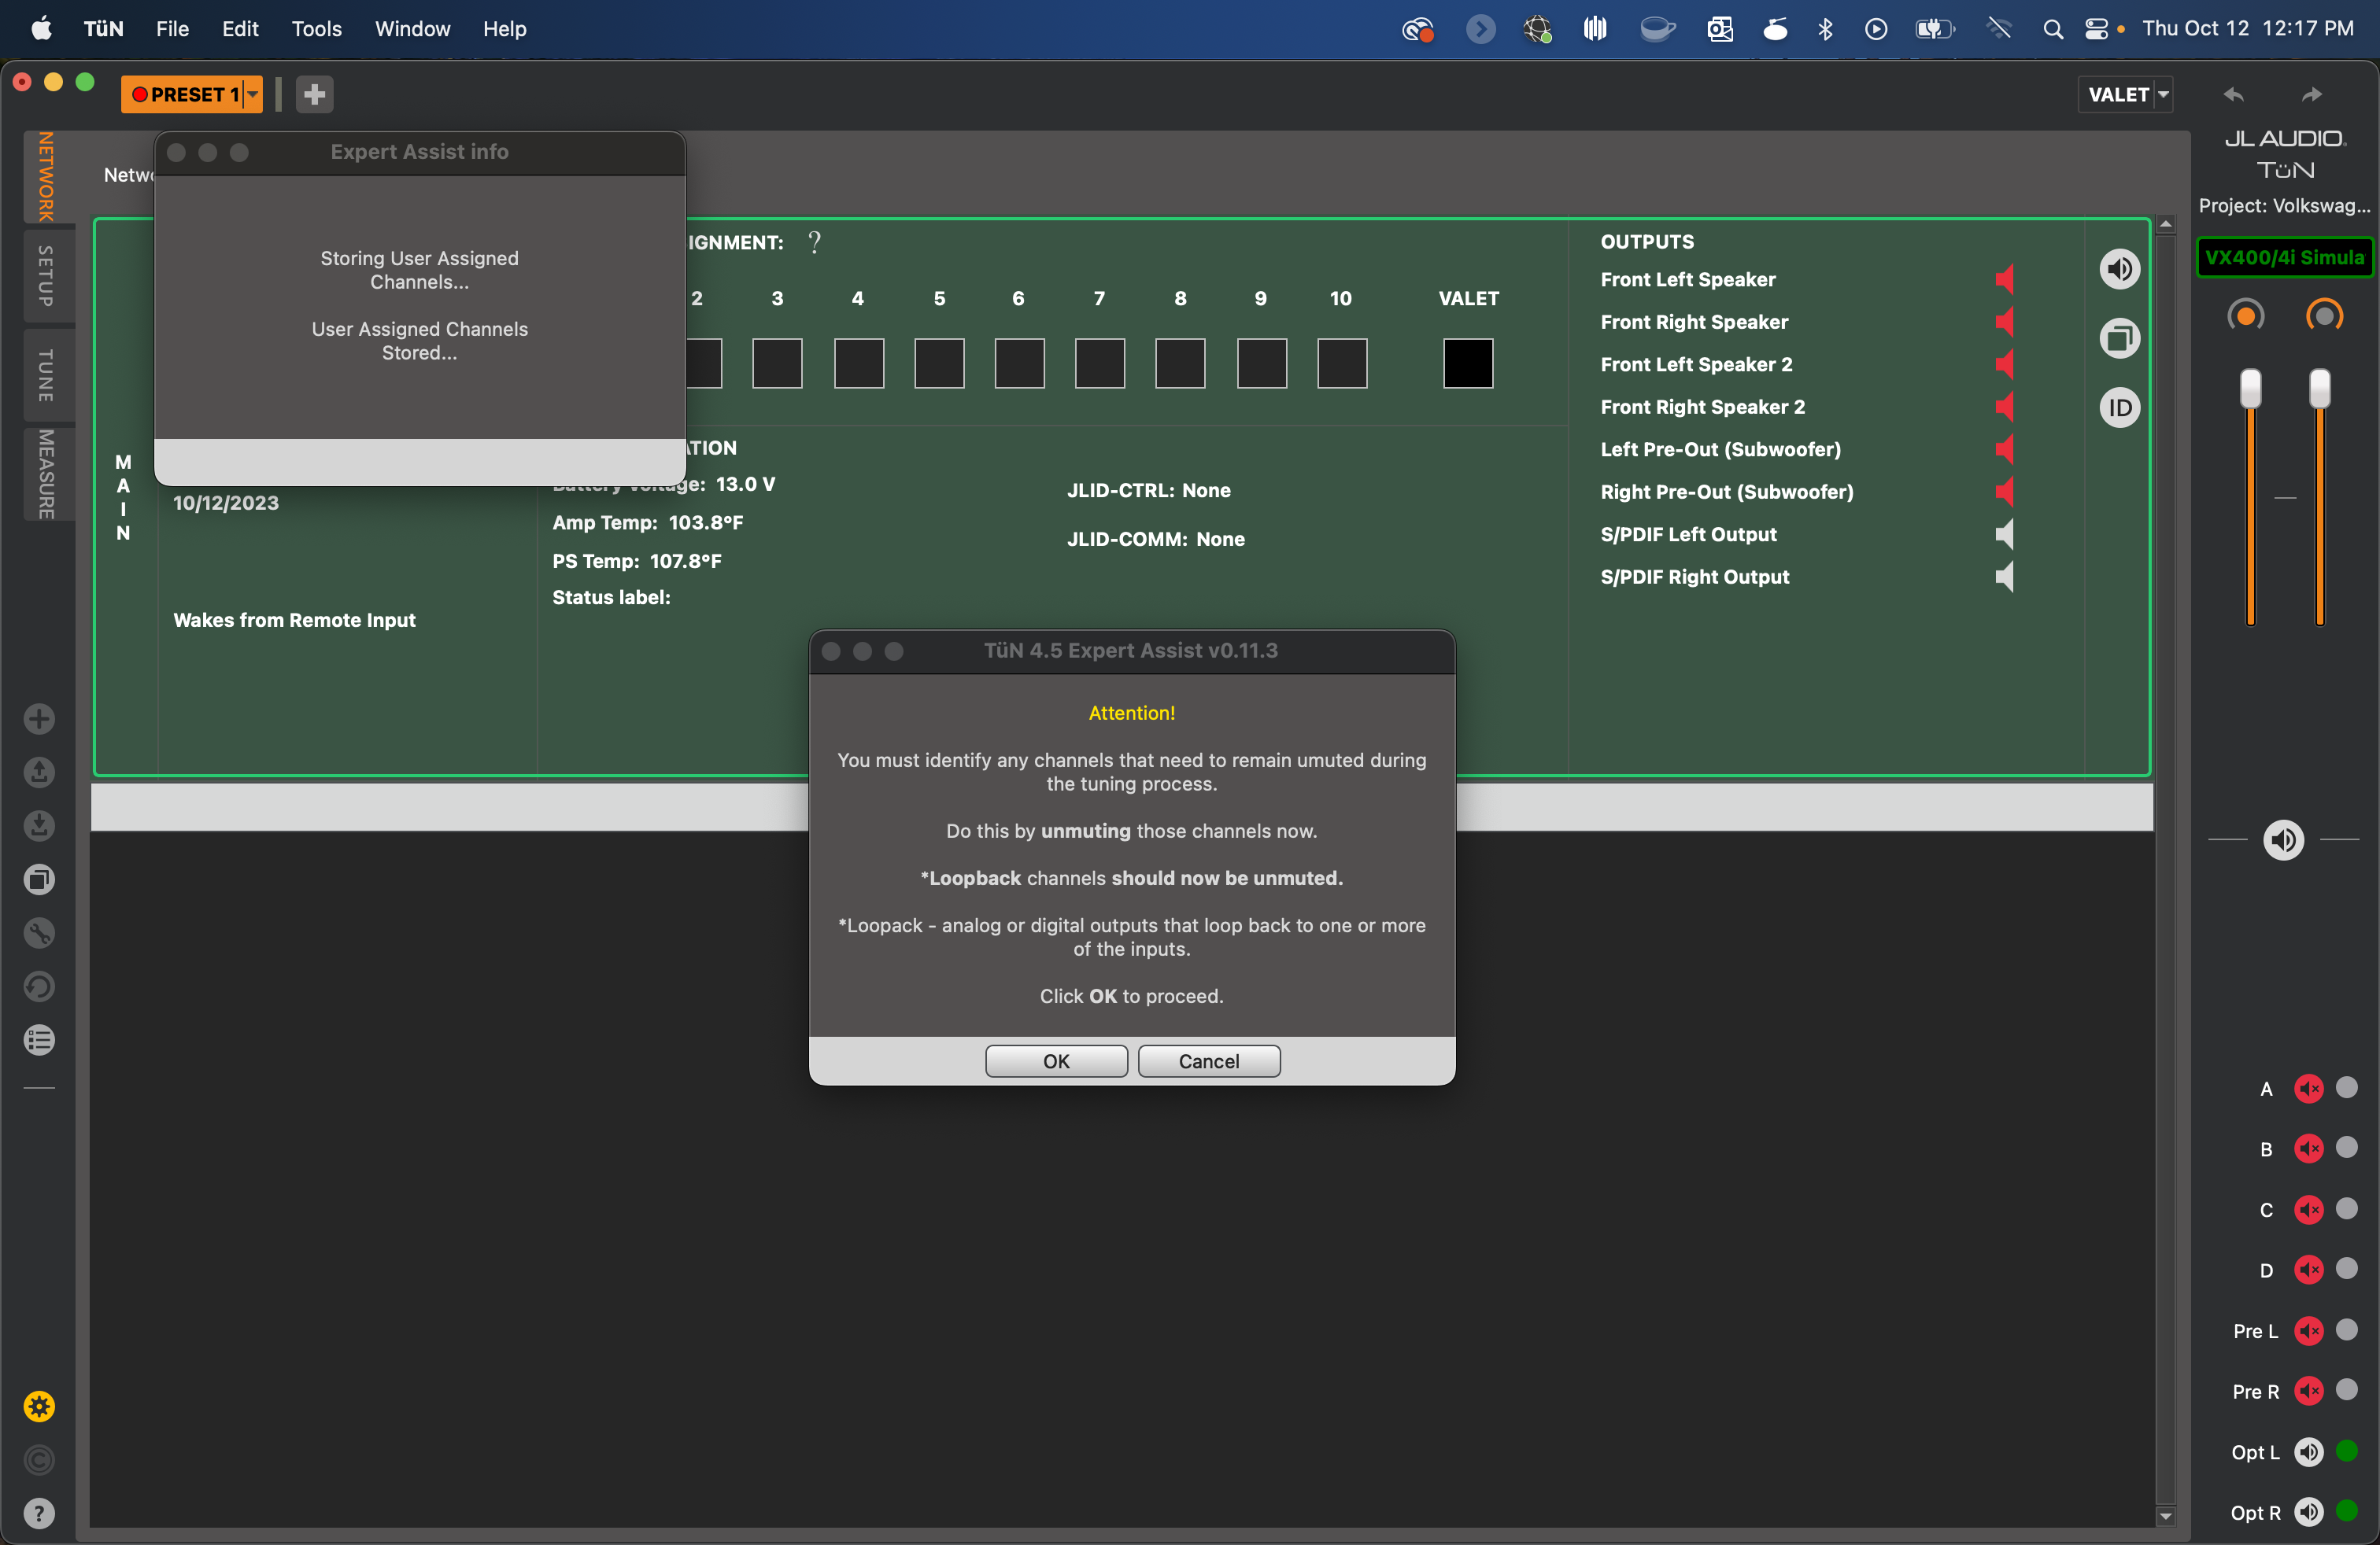Click the left orange knob icon

pyautogui.click(x=2246, y=315)
